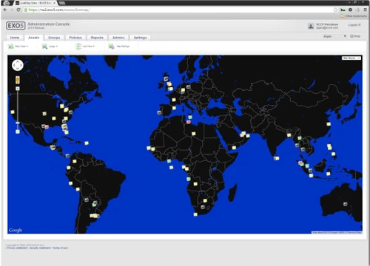Bookmark this page with star icon

(x=335, y=10)
